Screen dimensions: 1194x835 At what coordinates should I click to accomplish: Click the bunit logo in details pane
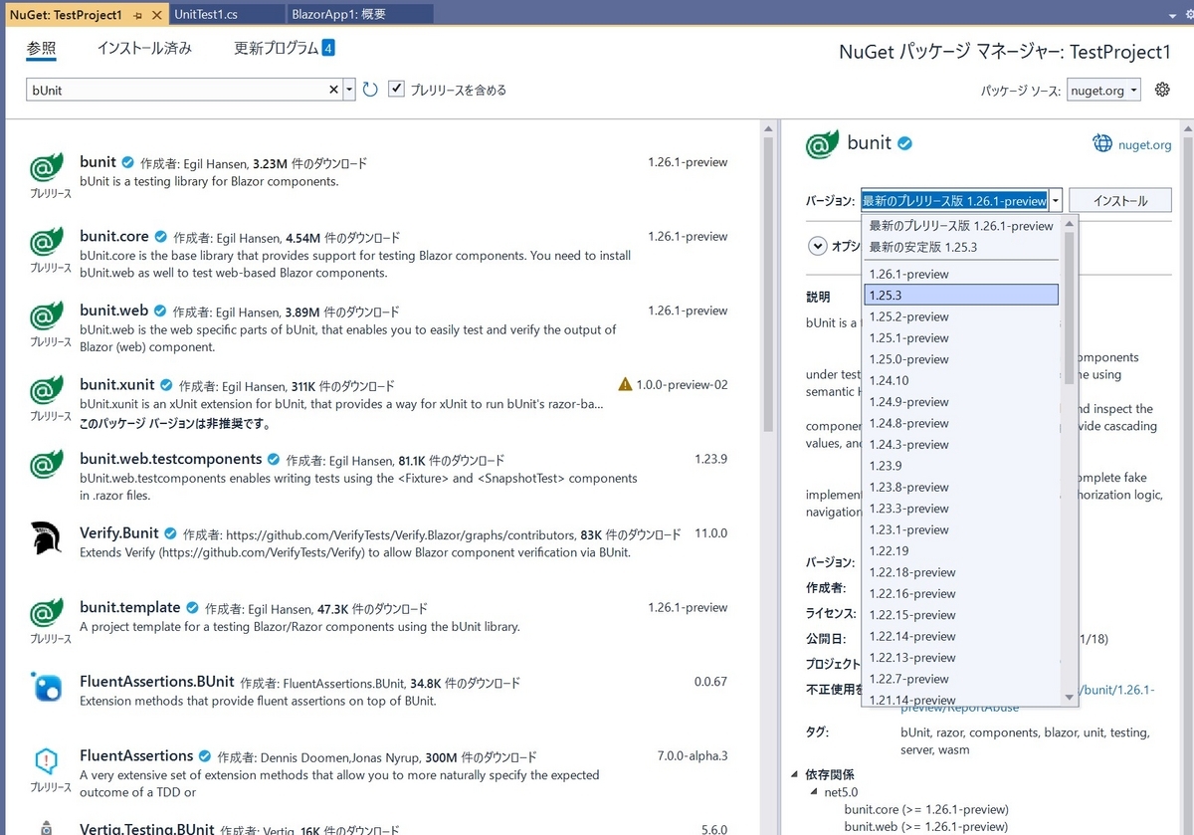(x=822, y=144)
